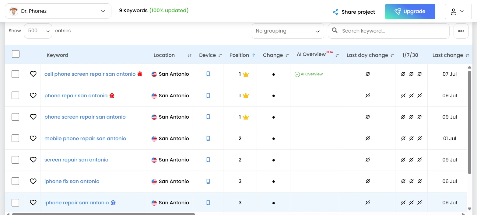477x215 pixels.
Task: Open 'iphone fix san antonio' keyword link
Action: pyautogui.click(x=72, y=181)
